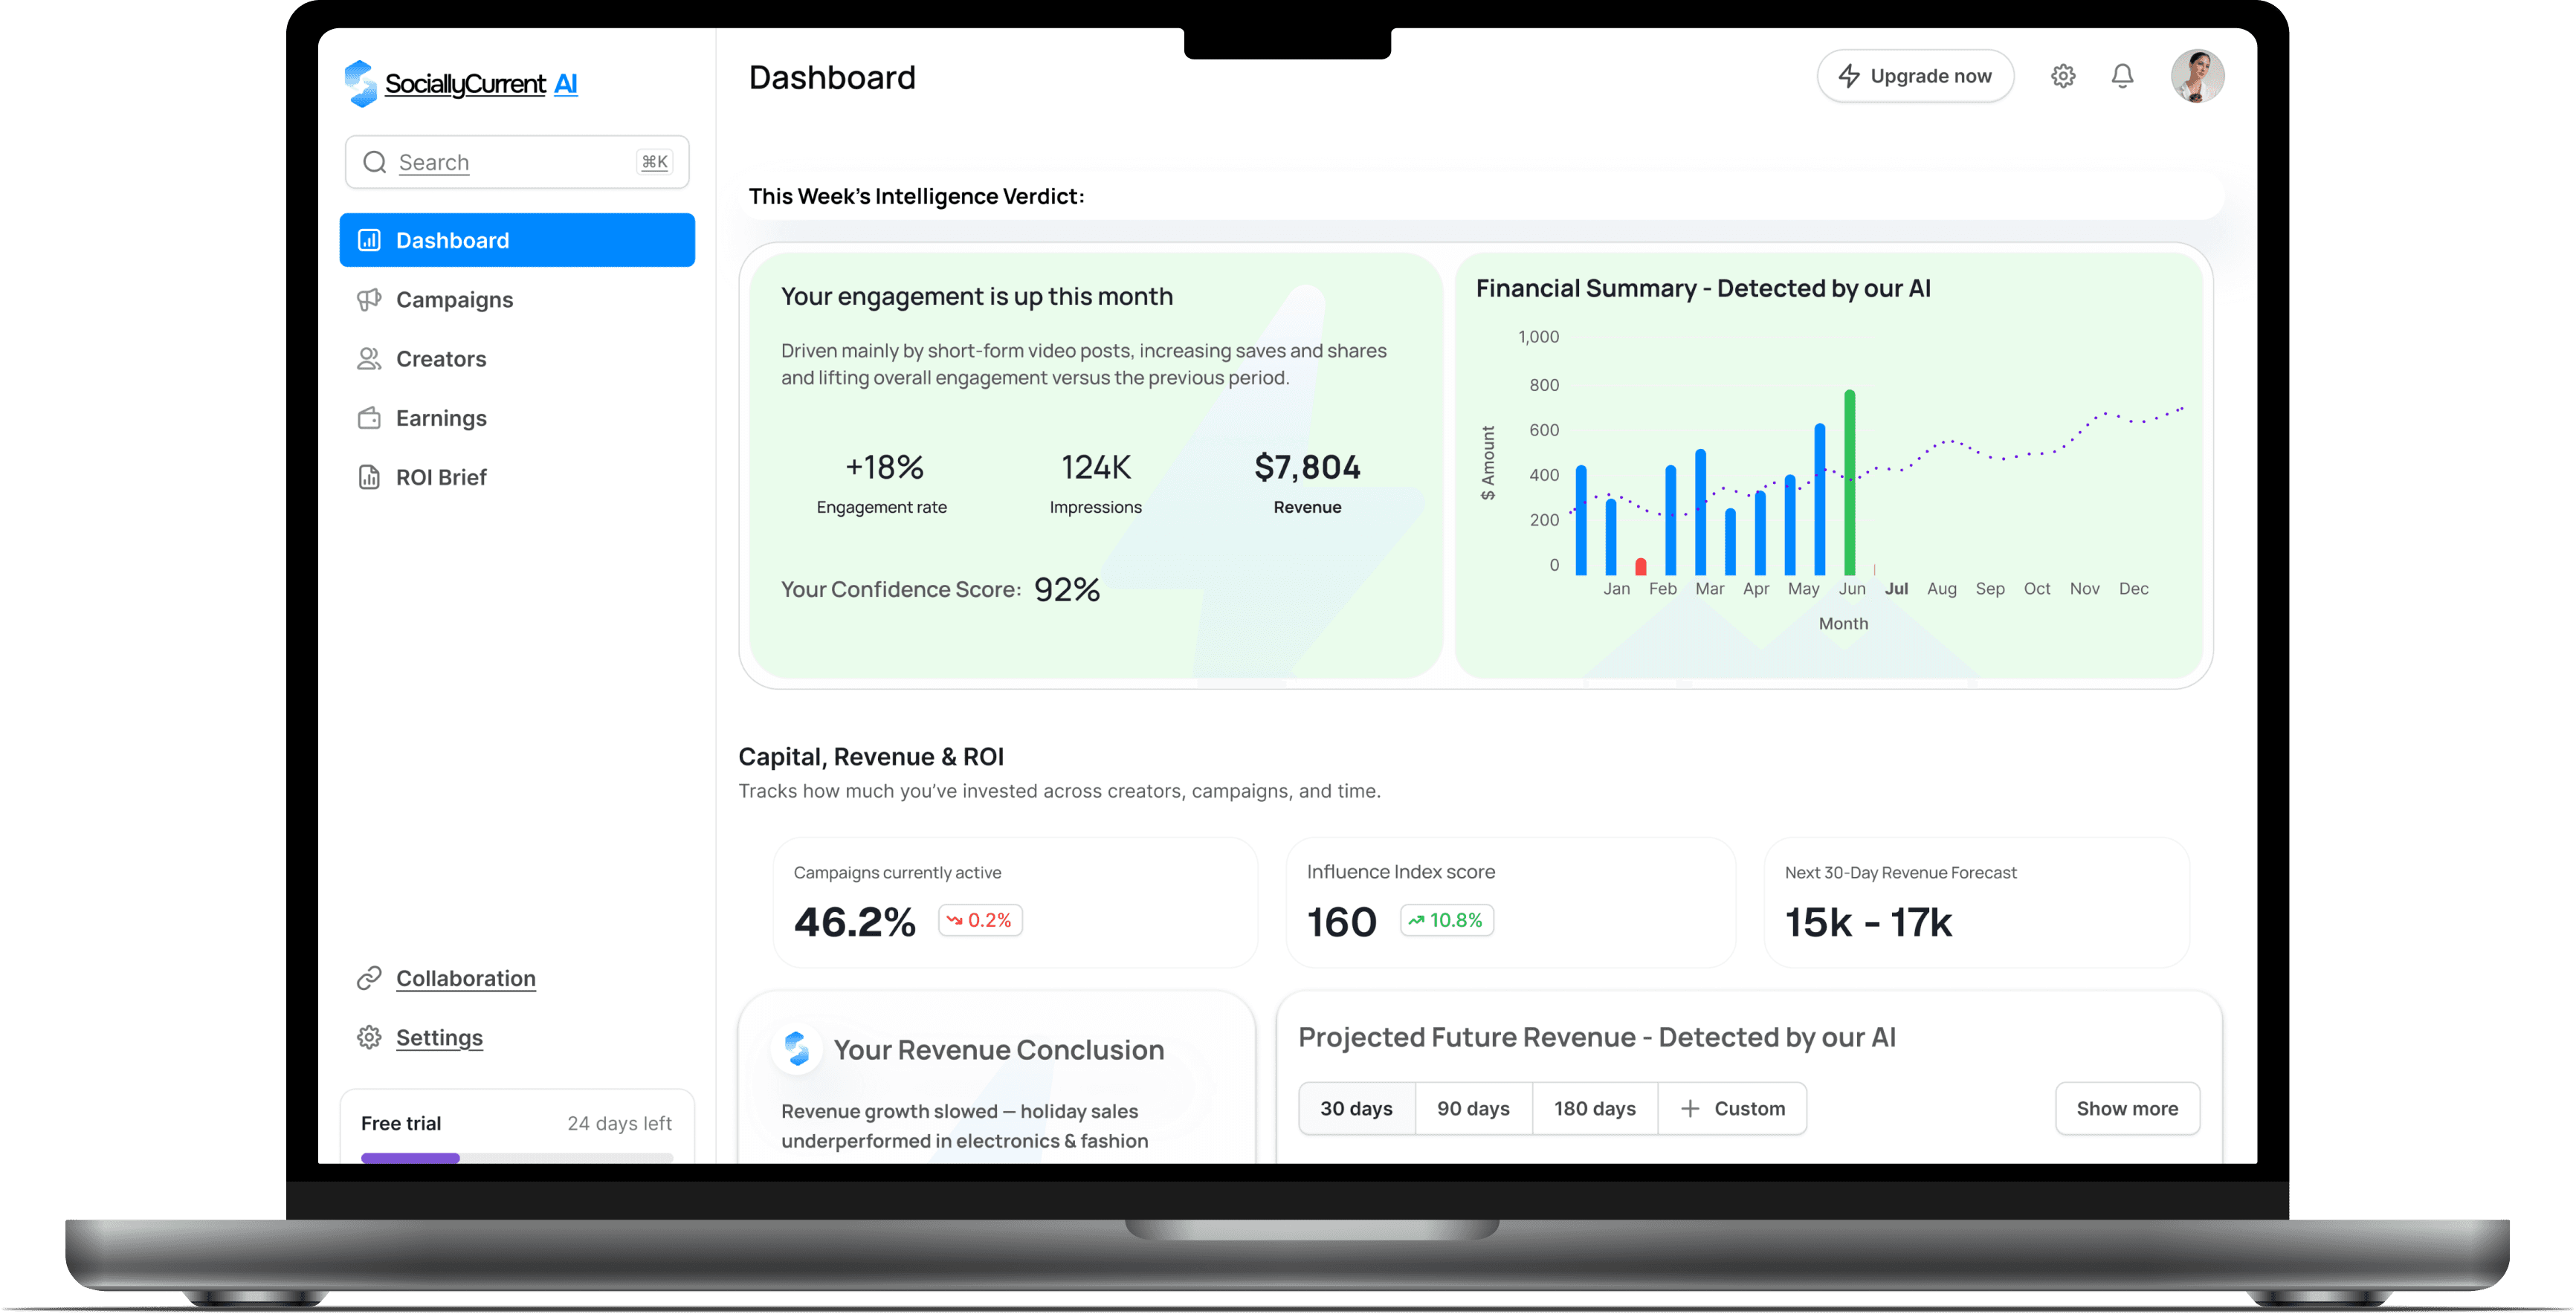
Task: Click Show more for projected revenue
Action: coord(2127,1108)
